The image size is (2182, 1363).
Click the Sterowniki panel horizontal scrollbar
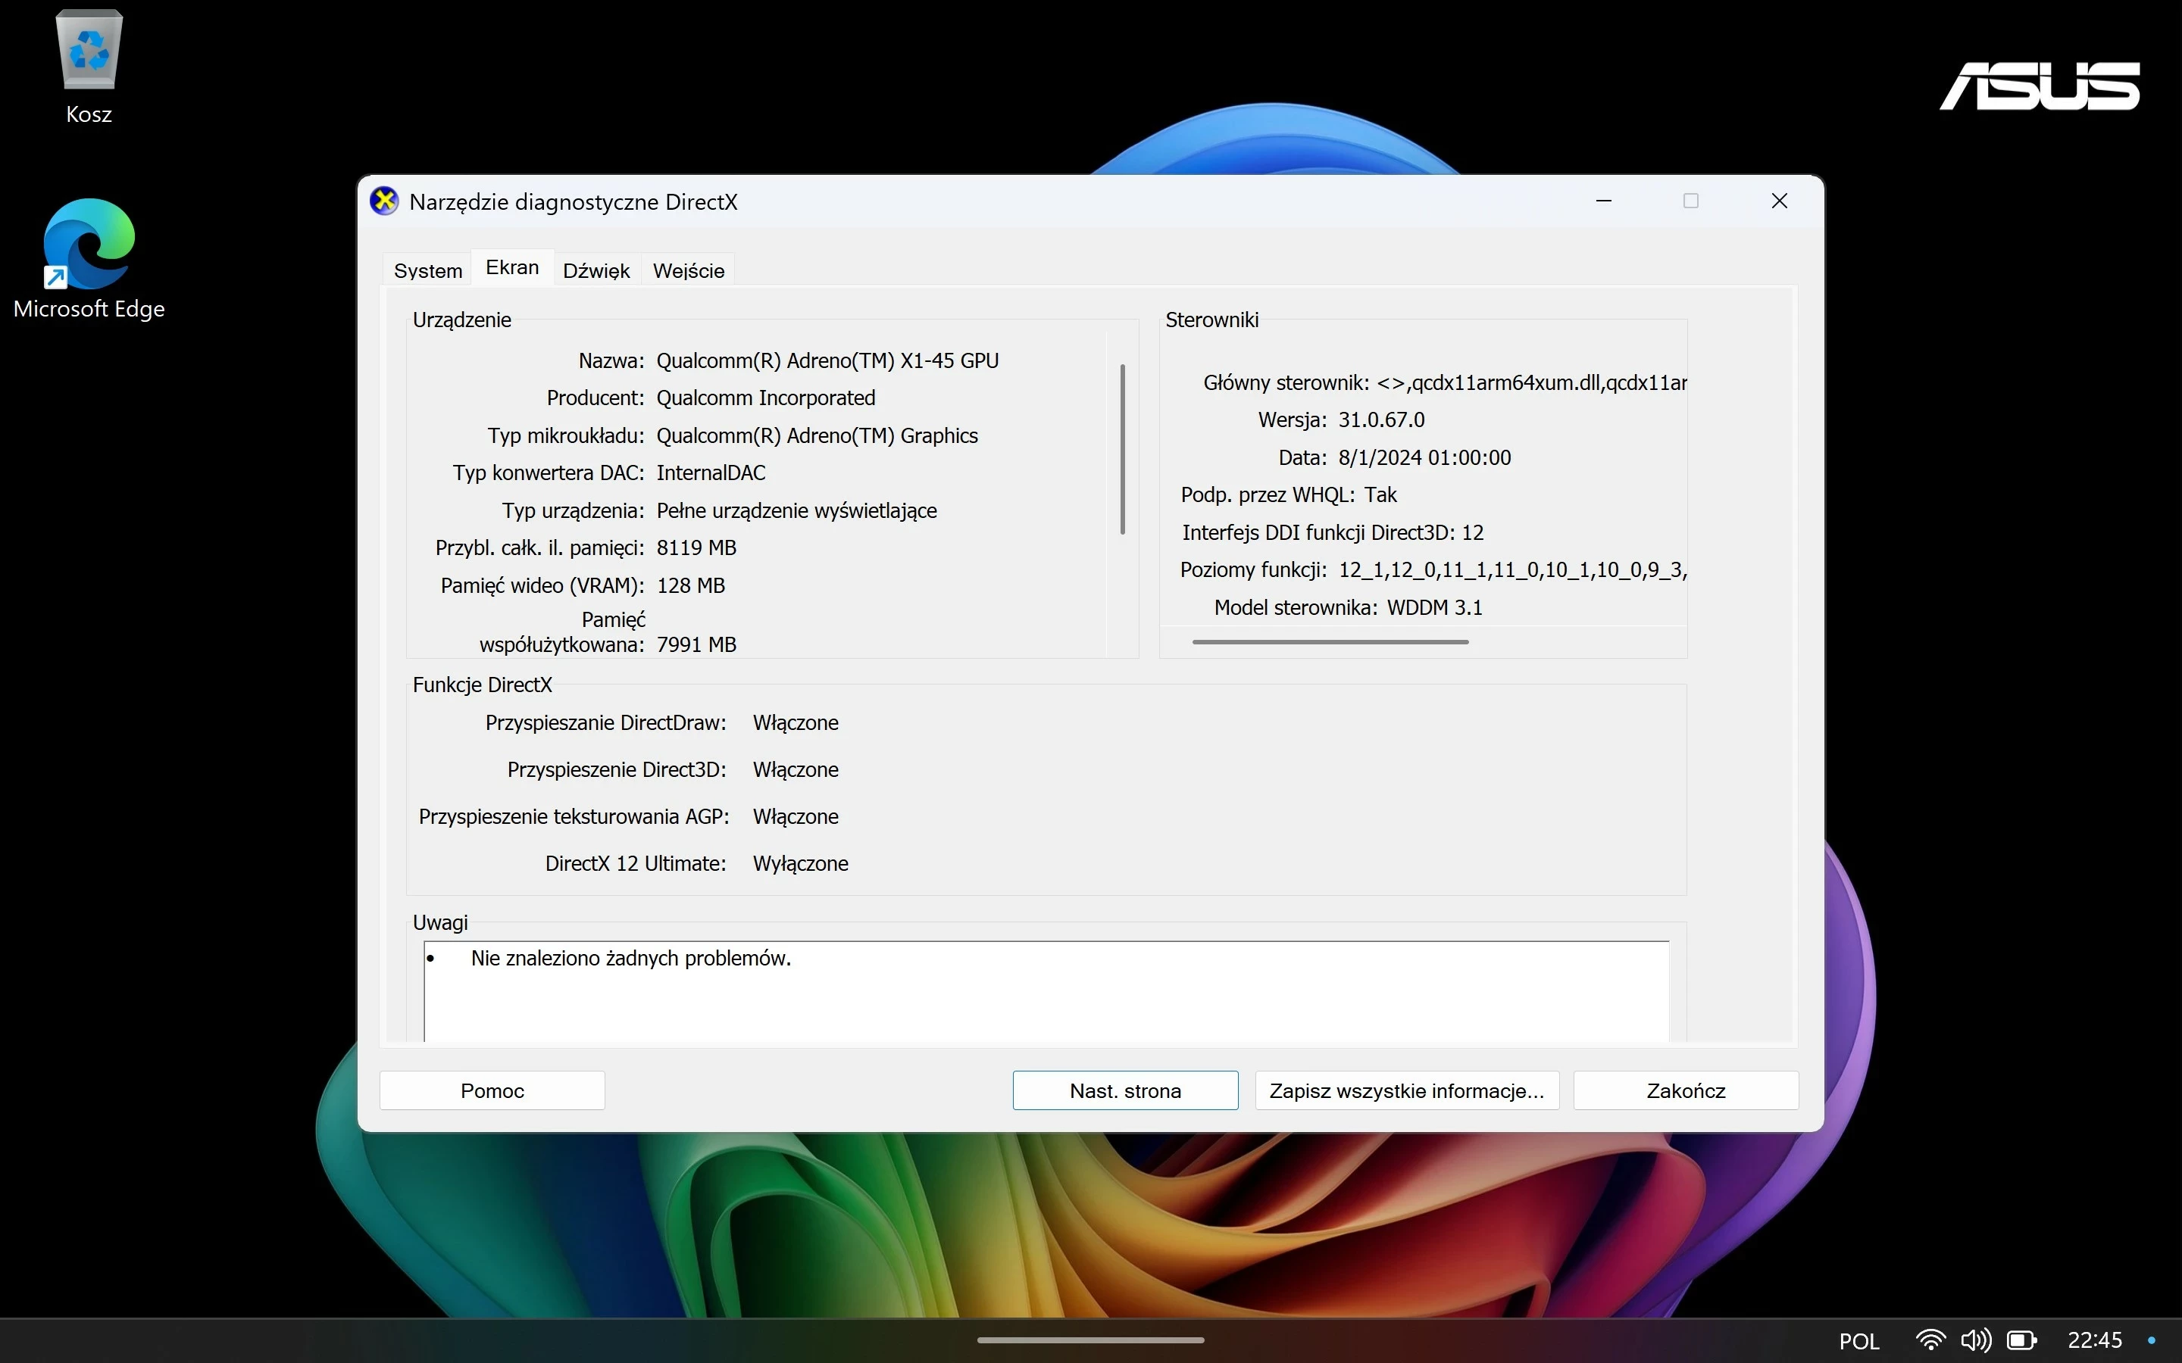tap(1330, 642)
